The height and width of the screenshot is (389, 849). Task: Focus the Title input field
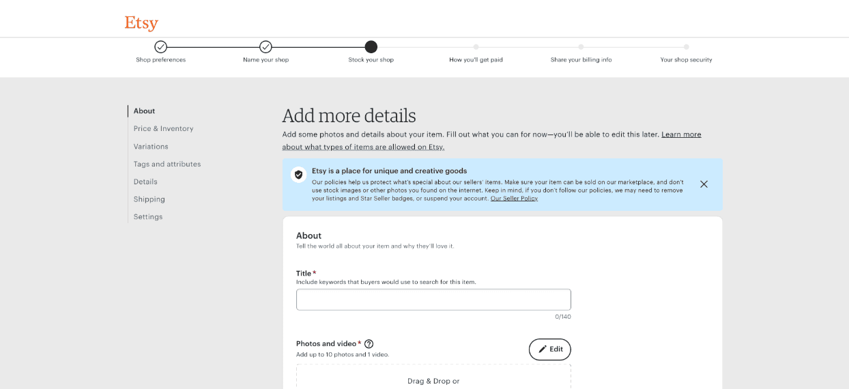433,300
